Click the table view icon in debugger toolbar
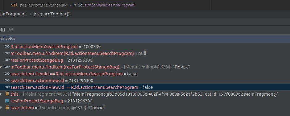Screen dimensions: 290x116 coord(3,30)
